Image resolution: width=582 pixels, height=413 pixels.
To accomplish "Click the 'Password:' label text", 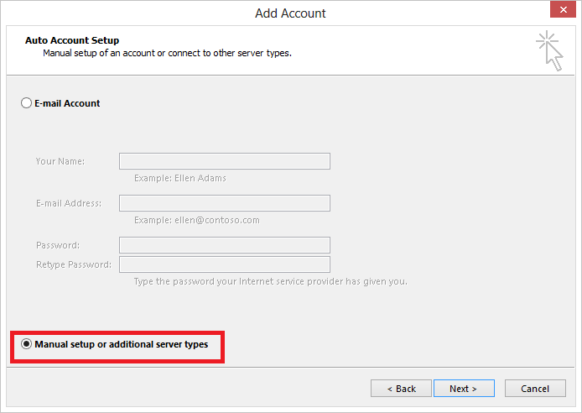I will point(57,245).
